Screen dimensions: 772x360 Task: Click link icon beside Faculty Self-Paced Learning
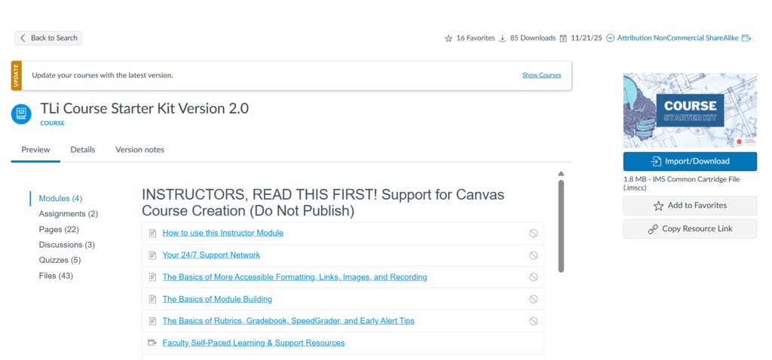[x=152, y=343]
